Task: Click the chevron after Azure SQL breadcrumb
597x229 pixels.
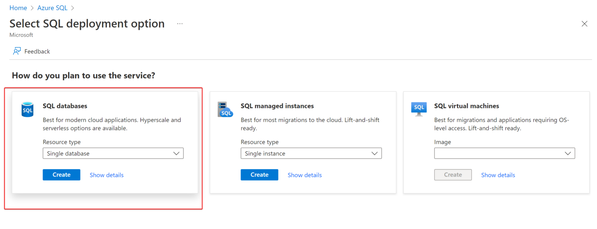Action: pos(72,7)
